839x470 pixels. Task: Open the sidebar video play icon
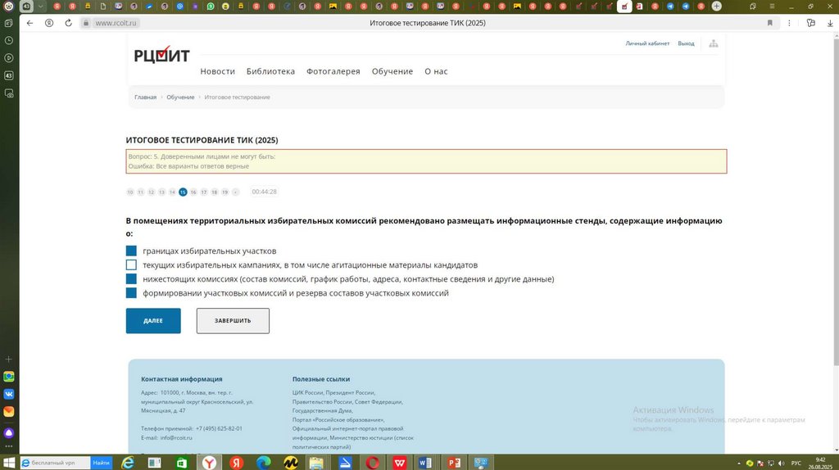[x=8, y=58]
